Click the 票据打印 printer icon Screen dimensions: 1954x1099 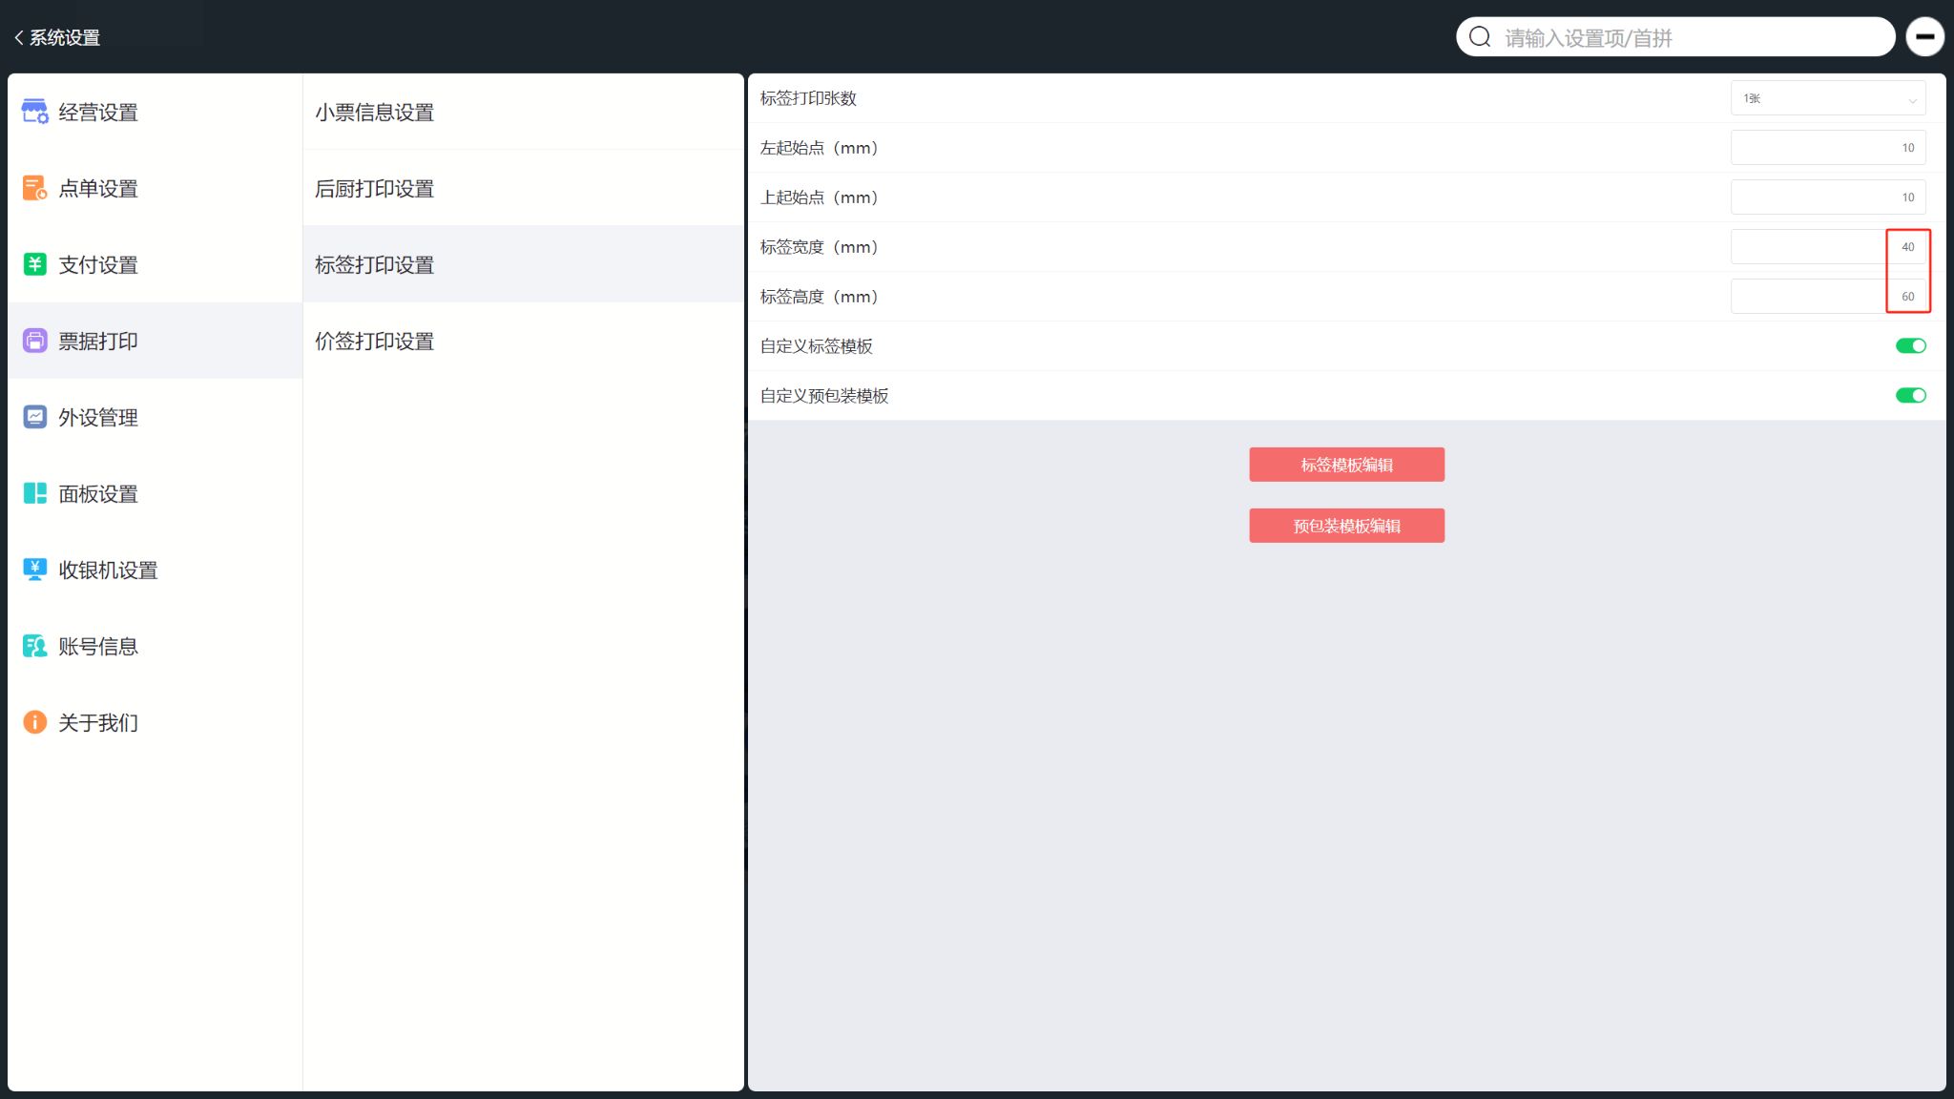35,341
